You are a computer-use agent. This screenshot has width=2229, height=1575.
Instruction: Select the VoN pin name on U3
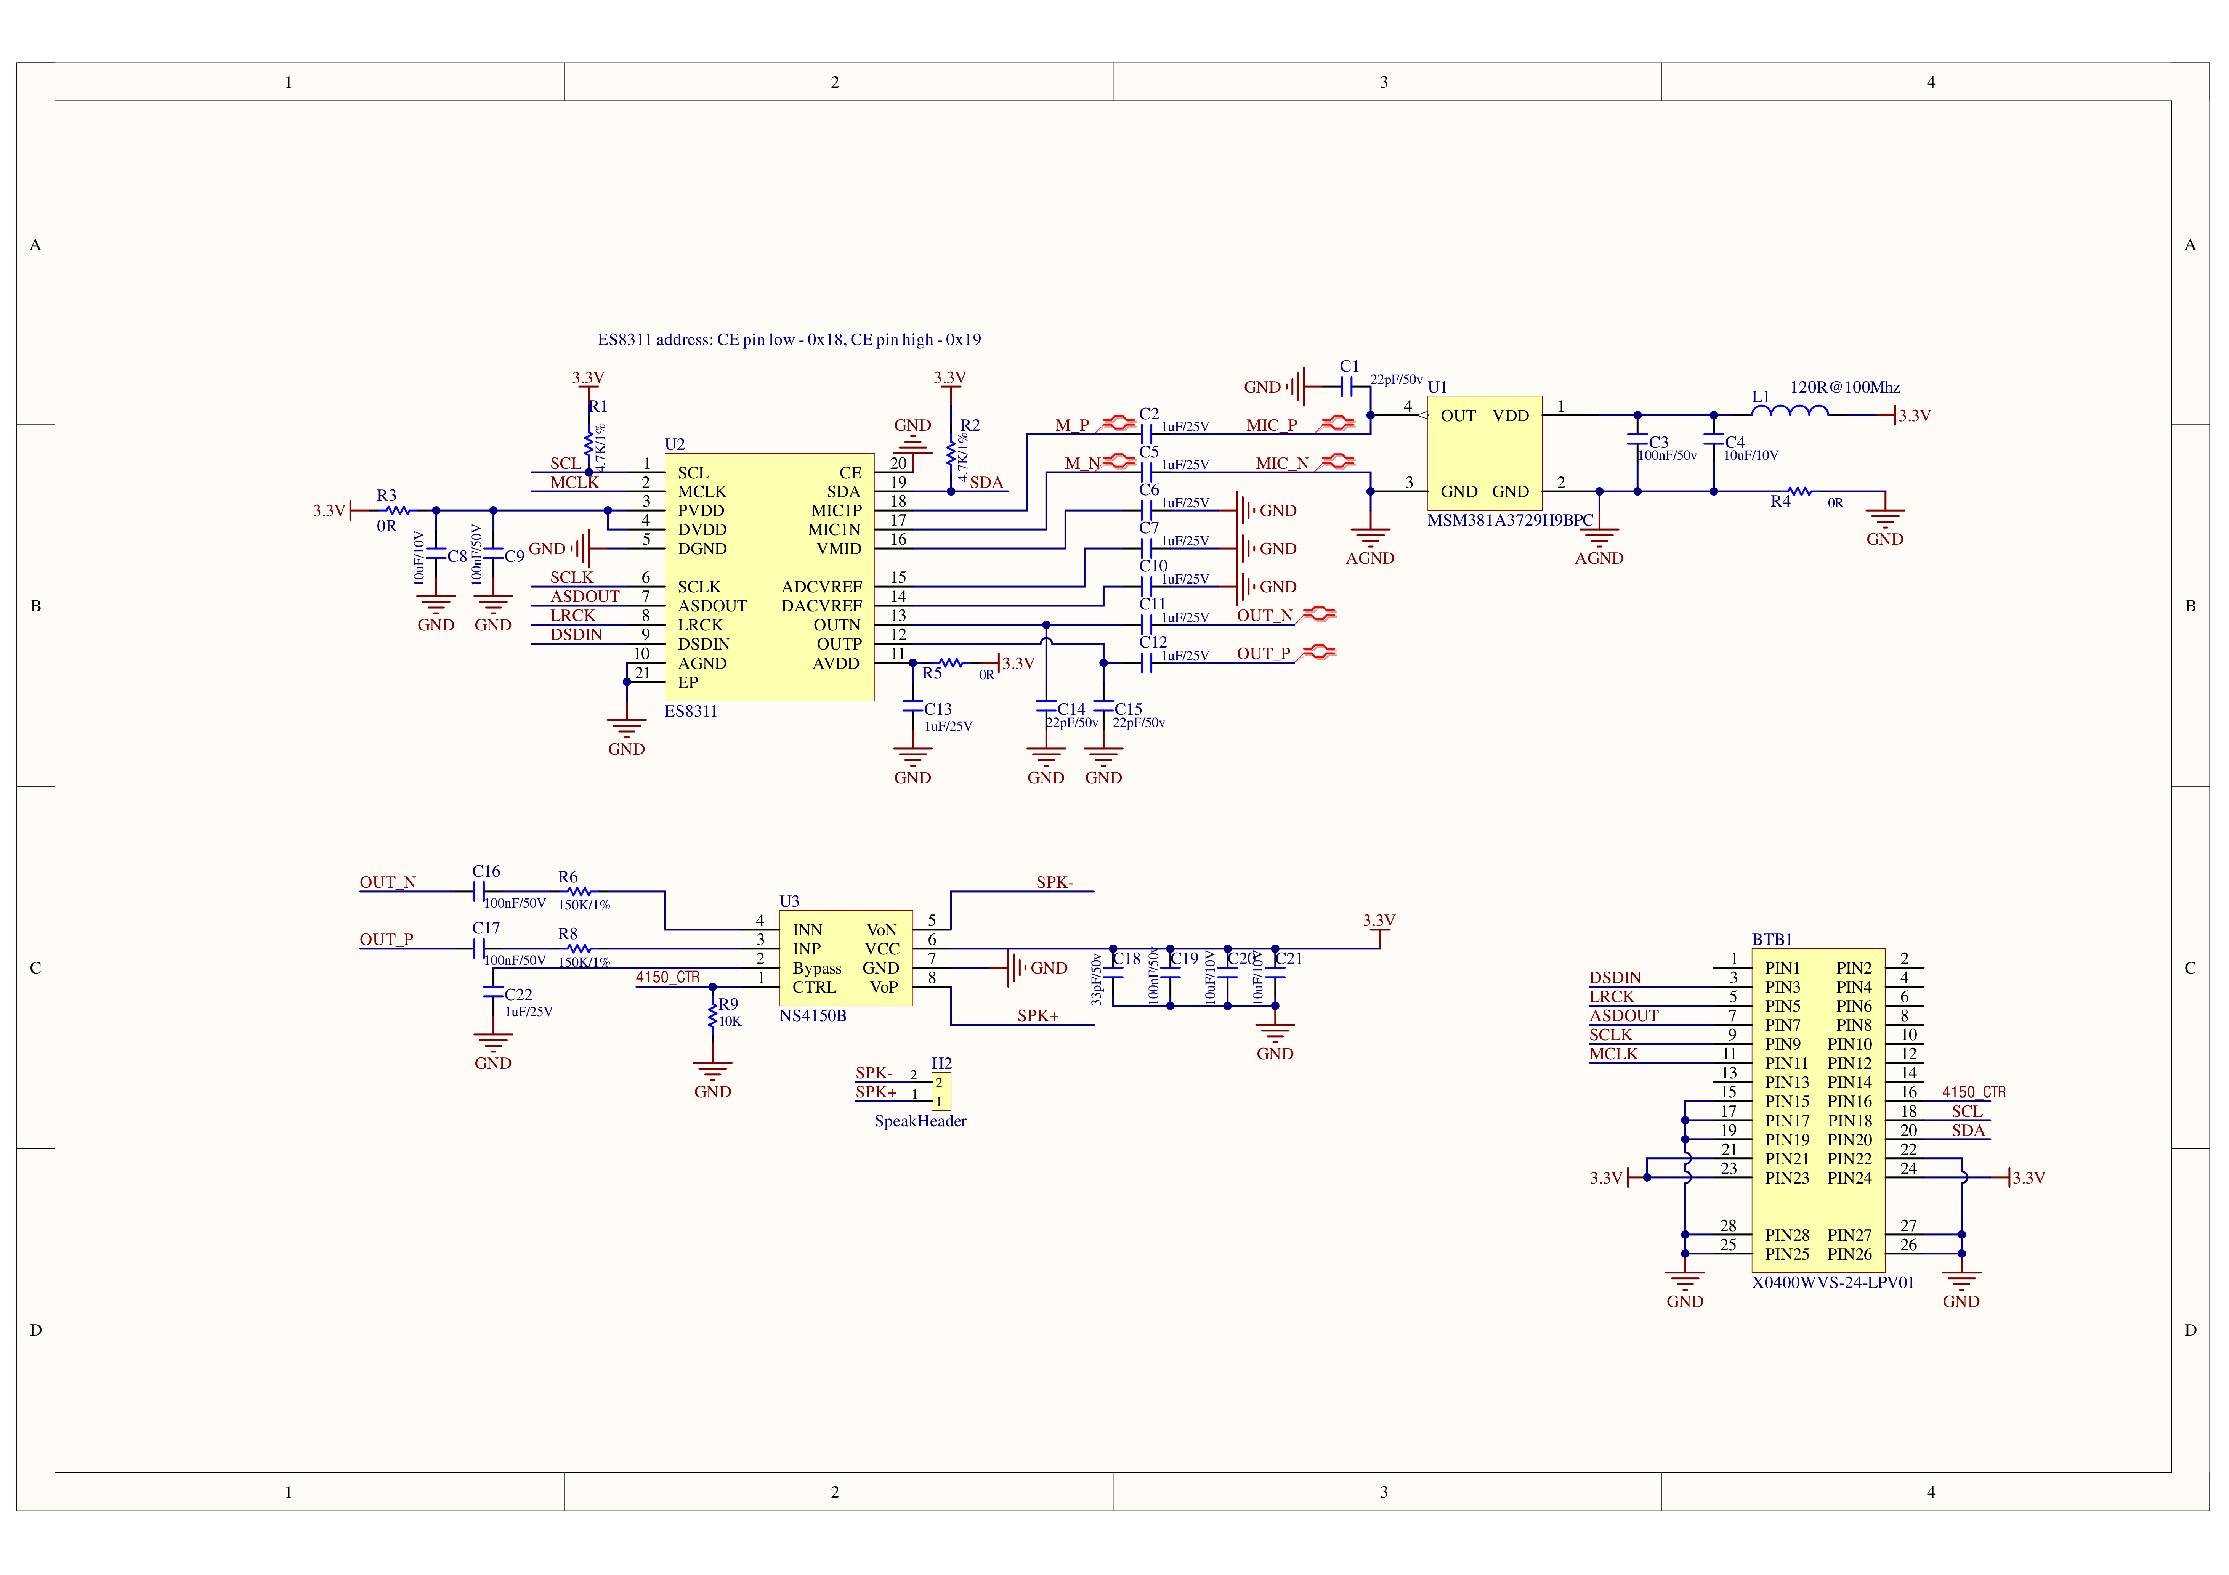coord(882,930)
